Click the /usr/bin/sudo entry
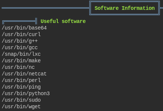The image size is (163, 111). pyautogui.click(x=21, y=100)
